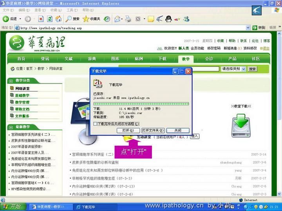Click the Messenger buddy toolbar icon
The width and height of the screenshot is (282, 211).
click(186, 19)
